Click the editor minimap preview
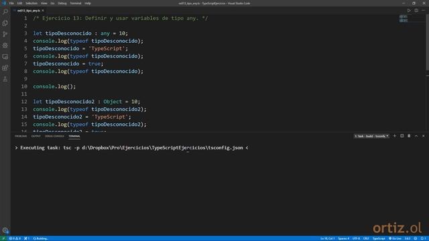This screenshot has height=241, width=429. pyautogui.click(x=404, y=19)
